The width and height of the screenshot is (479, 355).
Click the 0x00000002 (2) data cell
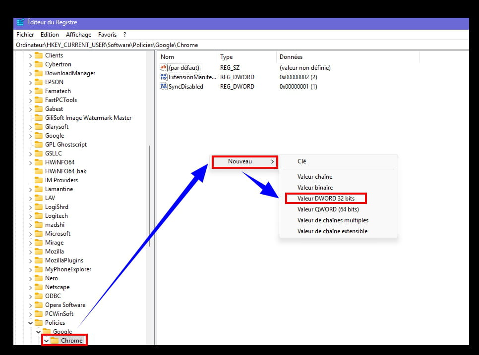pos(299,77)
